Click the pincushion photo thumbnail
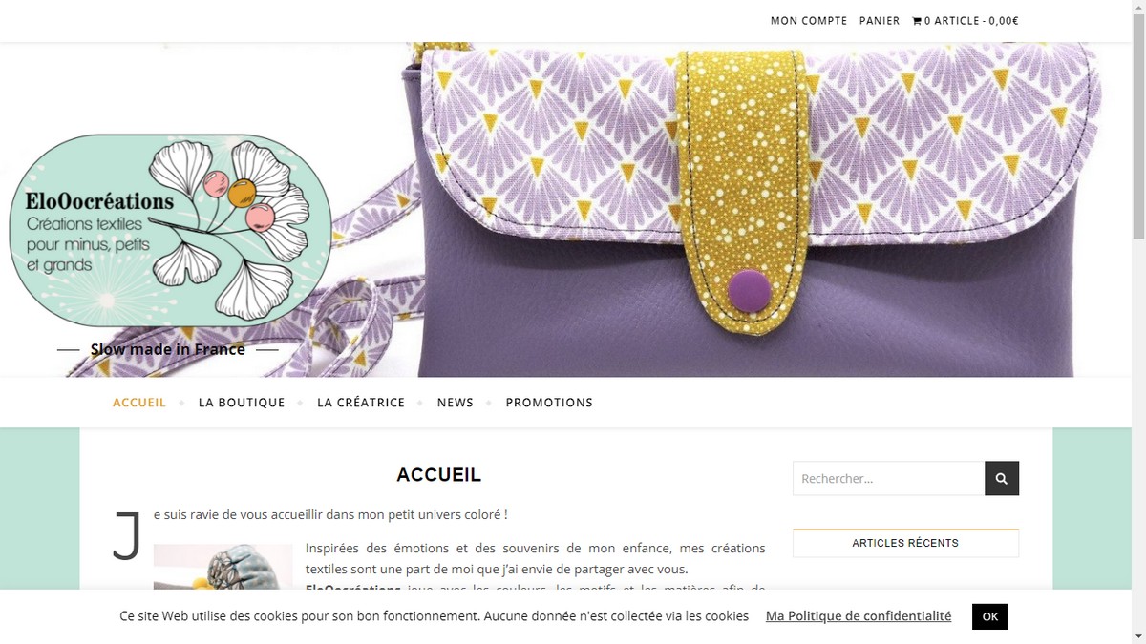Viewport: 1146px width, 644px height. pyautogui.click(x=223, y=567)
